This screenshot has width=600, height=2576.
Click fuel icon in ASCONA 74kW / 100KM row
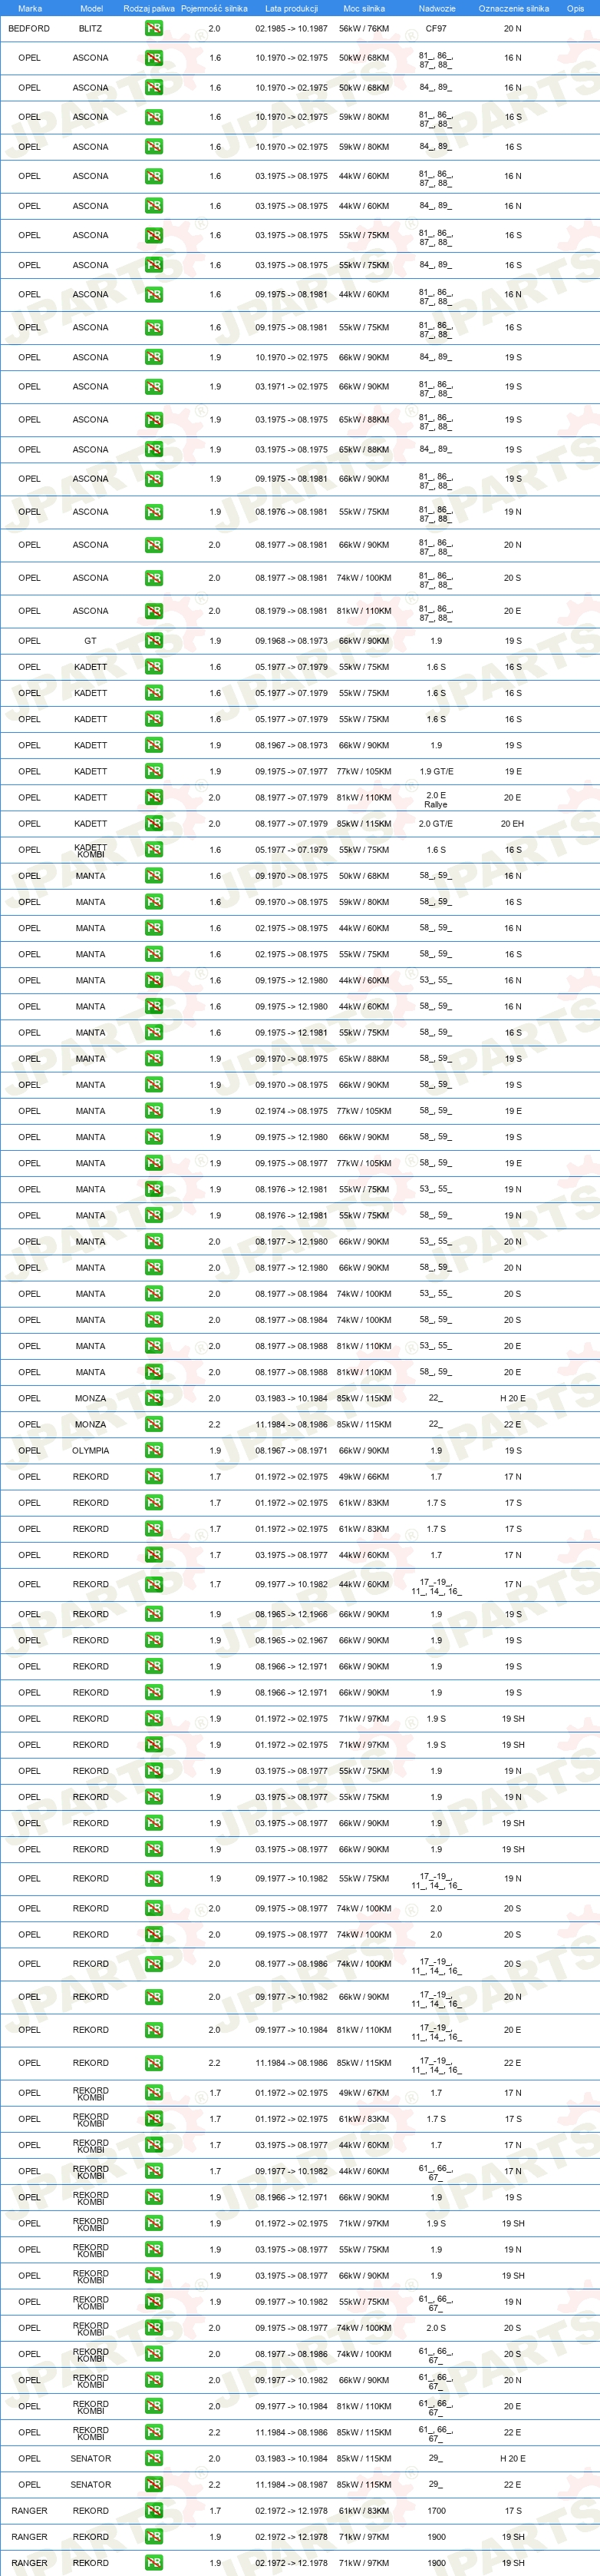coord(153,578)
